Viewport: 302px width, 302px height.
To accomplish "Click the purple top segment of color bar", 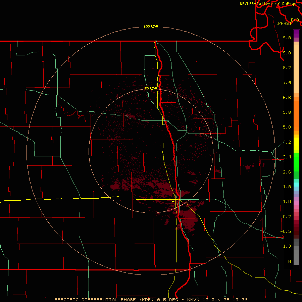I will tap(296, 34).
